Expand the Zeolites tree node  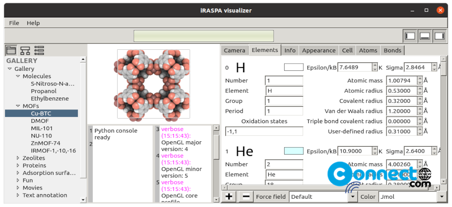[18, 158]
